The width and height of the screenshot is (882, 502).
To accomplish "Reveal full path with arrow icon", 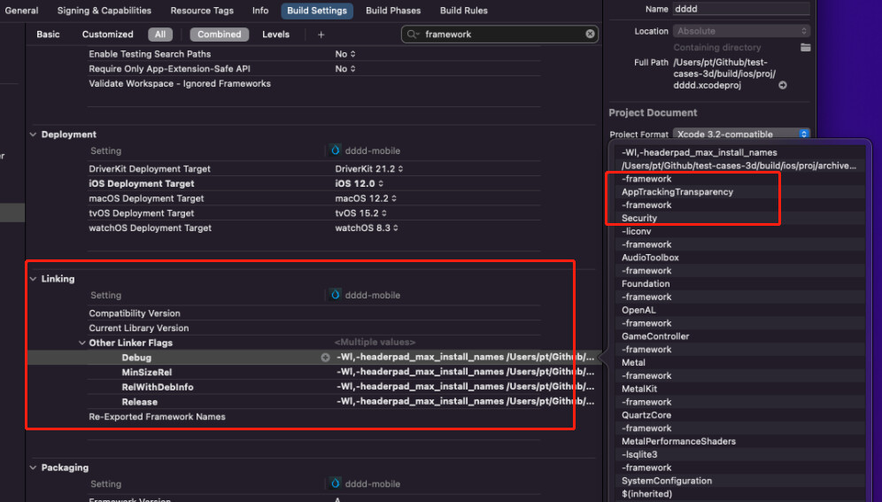I will tap(782, 86).
